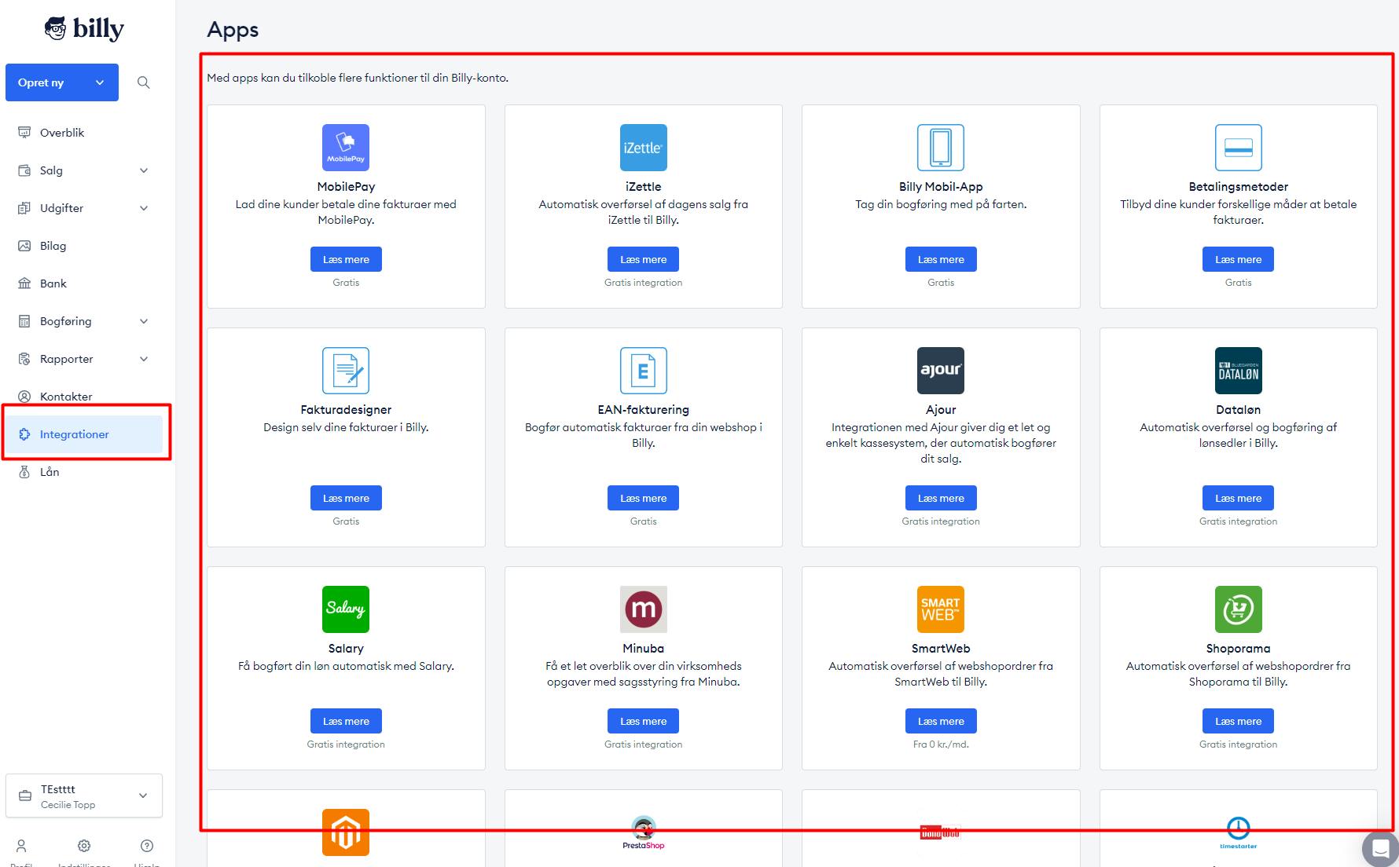Click the Bank building icon
1399x867 pixels.
[x=24, y=284]
